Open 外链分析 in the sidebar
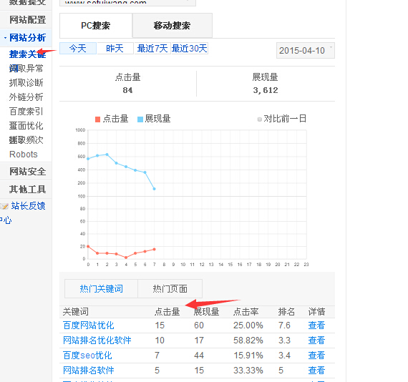This screenshot has width=408, height=382. point(26,97)
